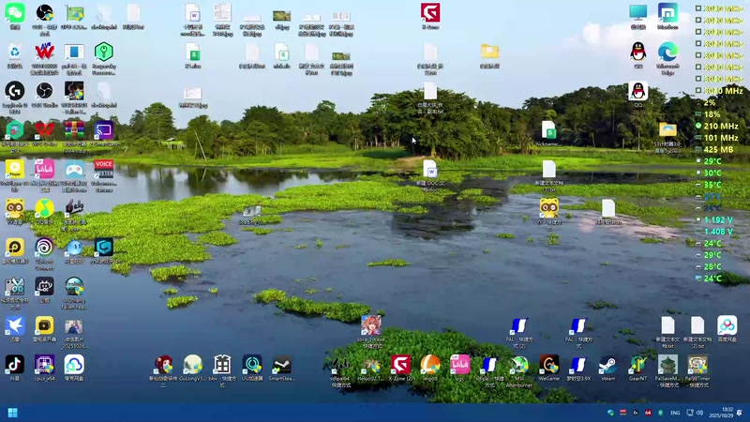Open the Baidu Netdisk shortcut
This screenshot has width=750, height=422.
(727, 326)
